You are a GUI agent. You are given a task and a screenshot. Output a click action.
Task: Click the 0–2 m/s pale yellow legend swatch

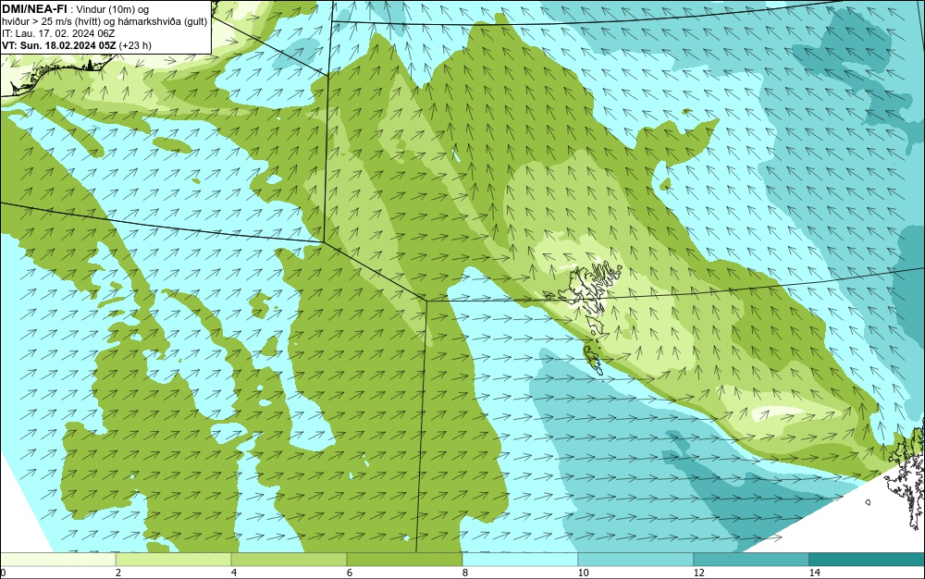coord(57,560)
